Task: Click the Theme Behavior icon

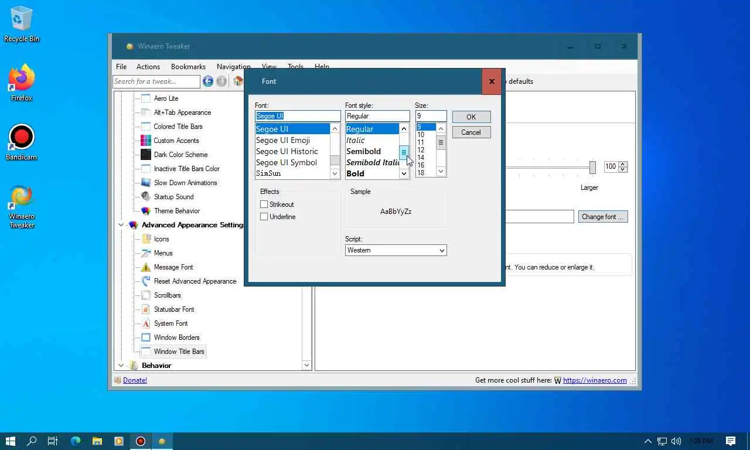Action: click(146, 211)
